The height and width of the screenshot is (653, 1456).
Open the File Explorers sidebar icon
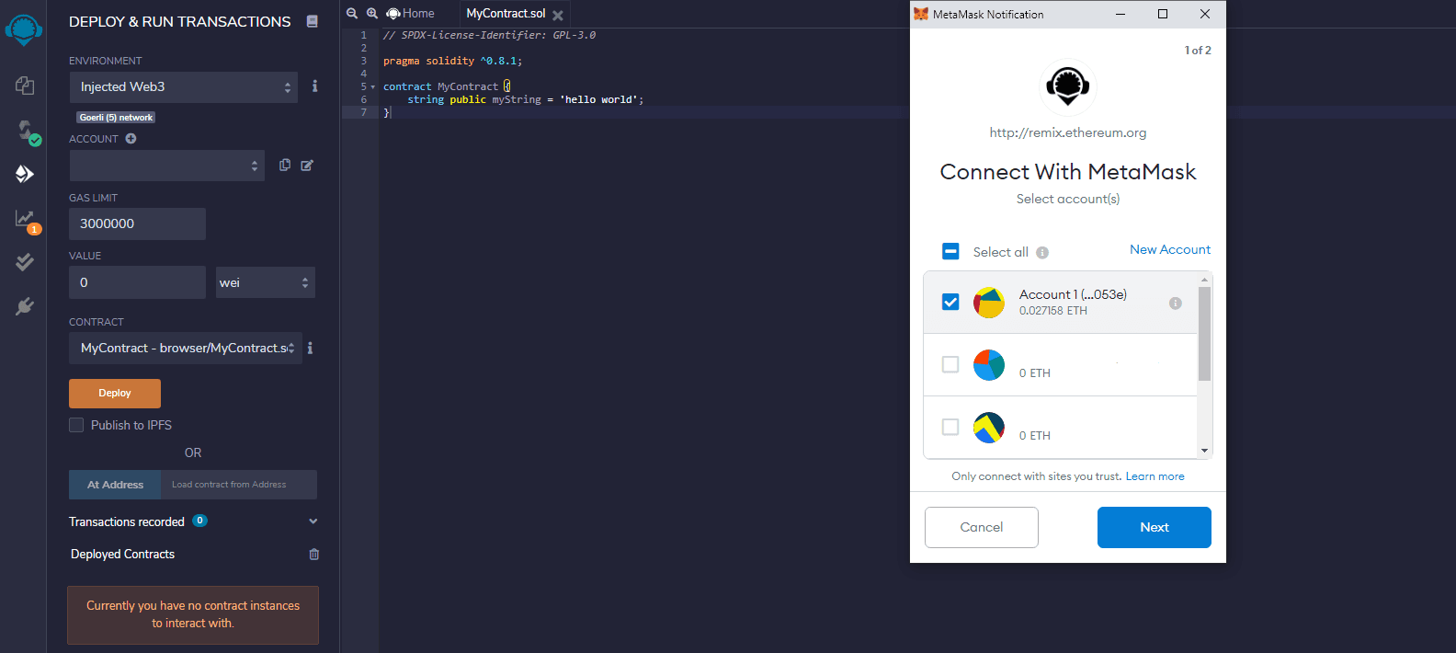point(25,86)
